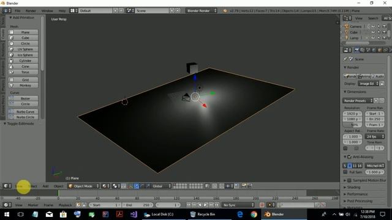The width and height of the screenshot is (392, 220).
Task: Open the File menu
Action: 18,11
